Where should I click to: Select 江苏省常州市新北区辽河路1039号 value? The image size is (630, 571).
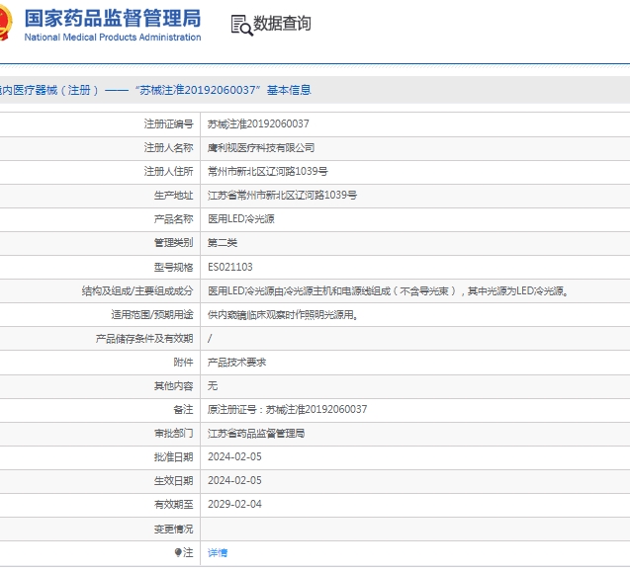pyautogui.click(x=283, y=195)
